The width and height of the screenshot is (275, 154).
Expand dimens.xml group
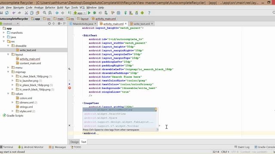click(x=12, y=103)
